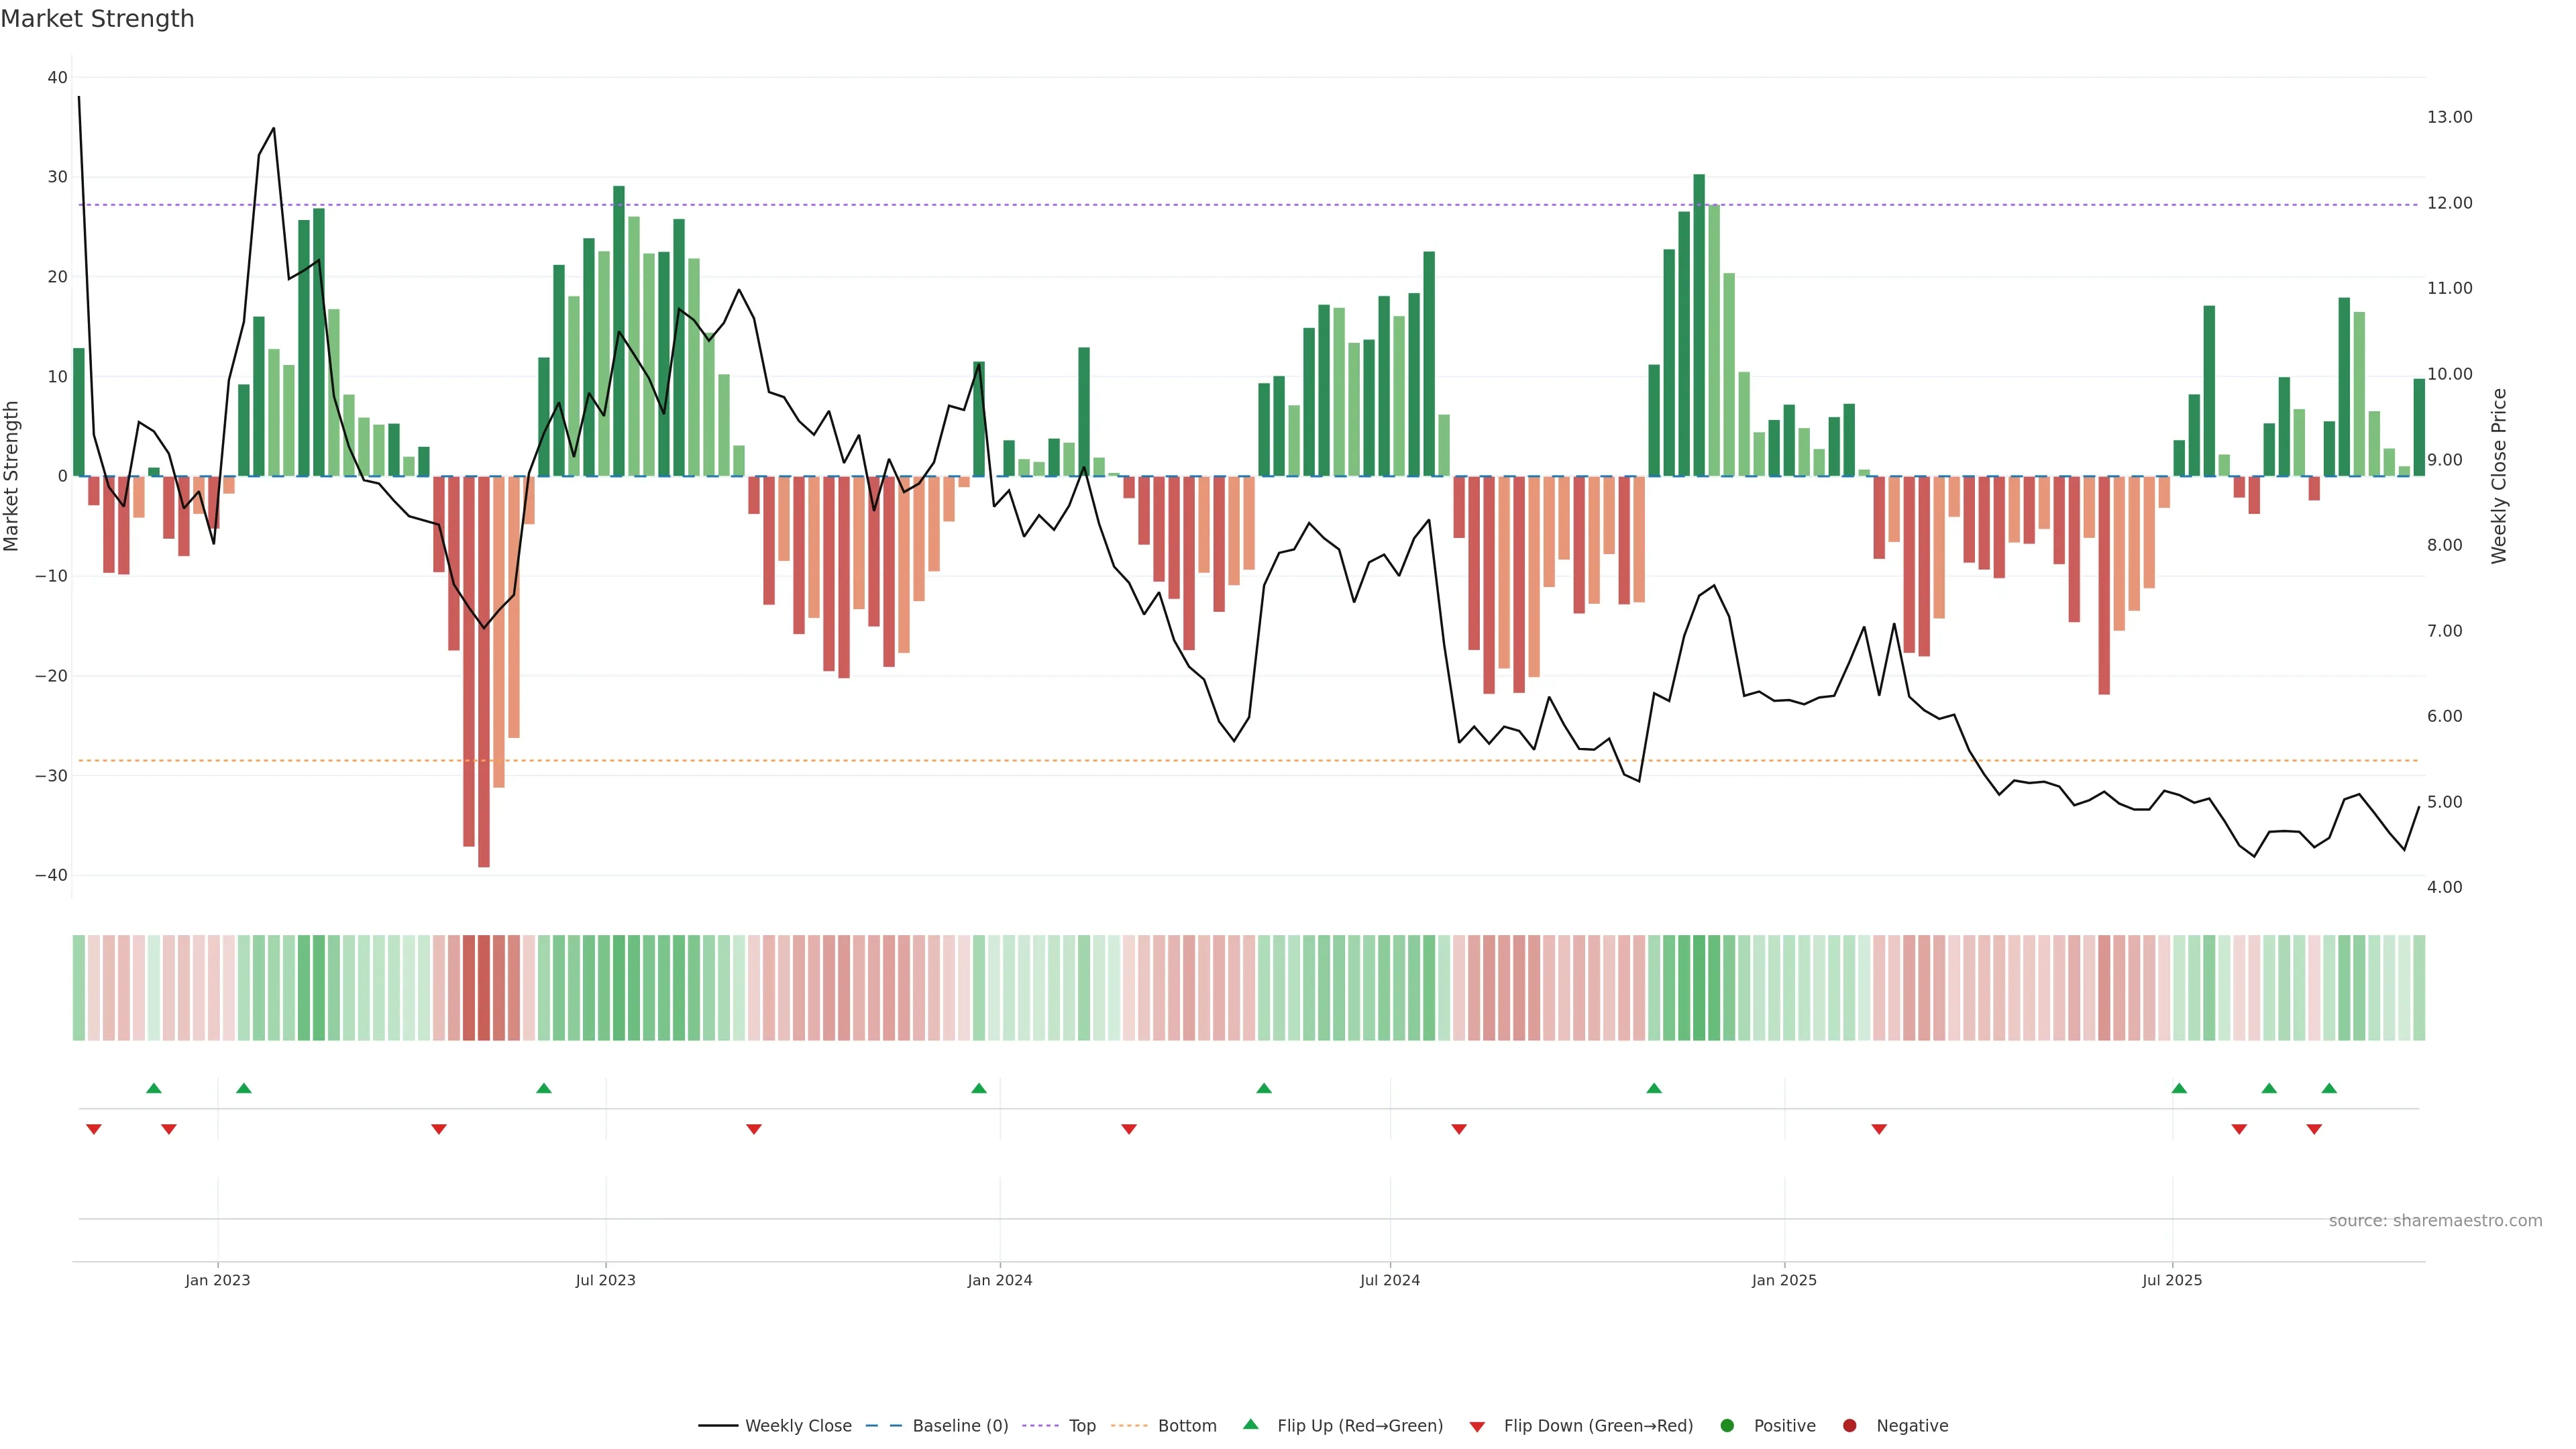Click flip-up triangle just after Jan 2023
2576x1449 pixels.
pyautogui.click(x=244, y=1088)
